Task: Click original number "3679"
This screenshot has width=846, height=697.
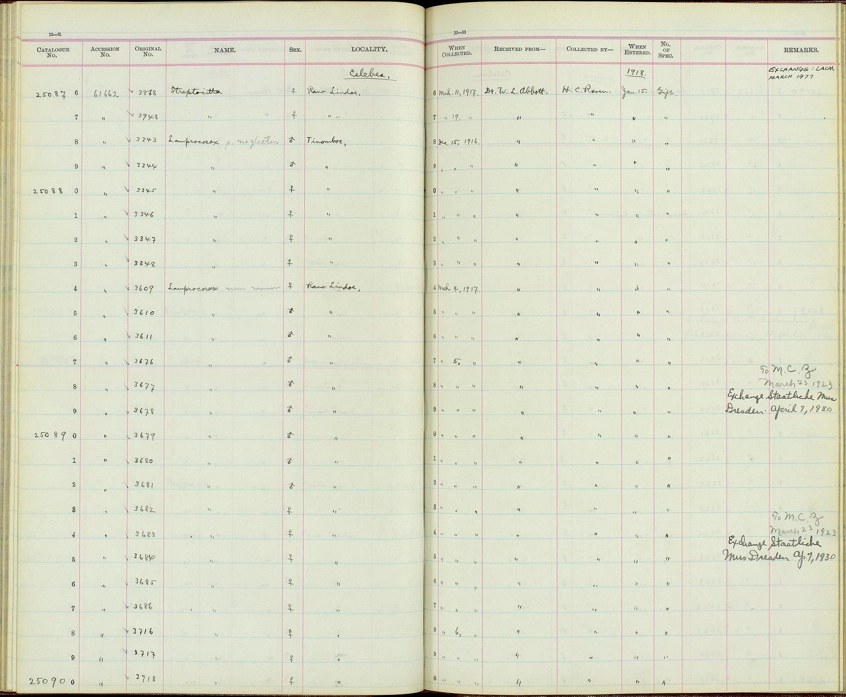Action: pos(145,436)
